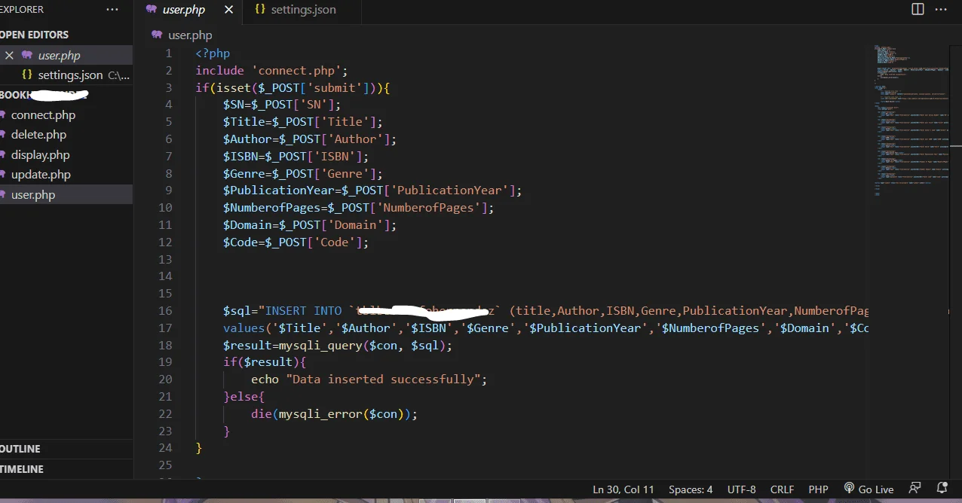This screenshot has width=962, height=503.
Task: Change file encoding via UTF-8
Action: [742, 489]
